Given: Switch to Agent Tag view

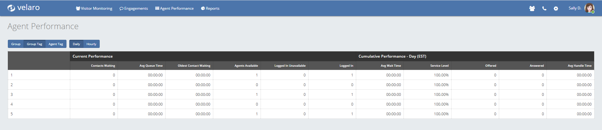Looking at the screenshot, I should 56,44.
